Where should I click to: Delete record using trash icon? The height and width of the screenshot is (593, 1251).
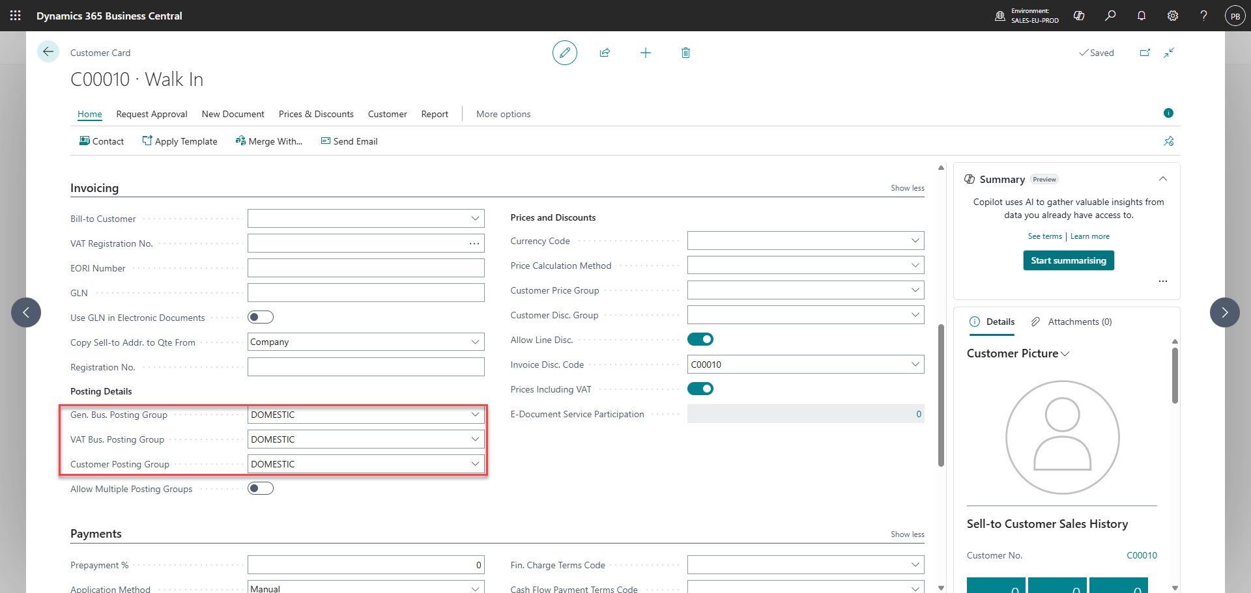point(685,53)
